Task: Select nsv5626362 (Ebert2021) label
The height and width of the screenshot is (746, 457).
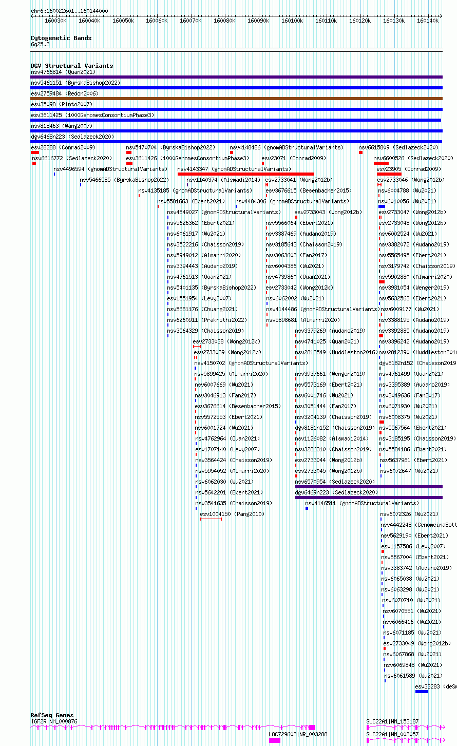Action: pyautogui.click(x=201, y=223)
